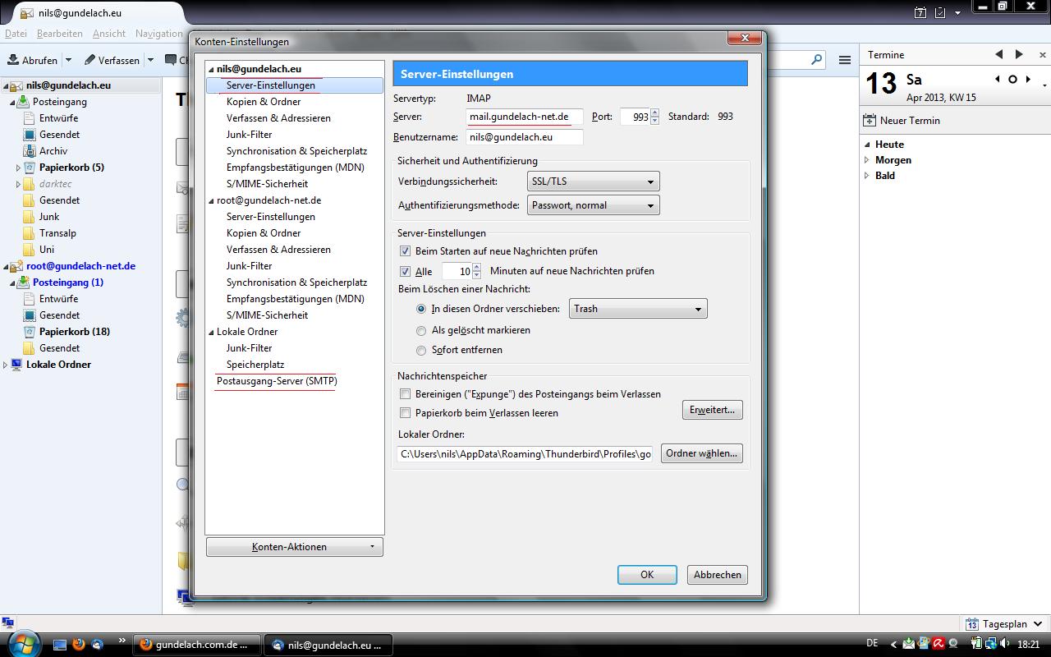Open the Bearbeiten menu
The width and height of the screenshot is (1051, 657).
click(59, 34)
